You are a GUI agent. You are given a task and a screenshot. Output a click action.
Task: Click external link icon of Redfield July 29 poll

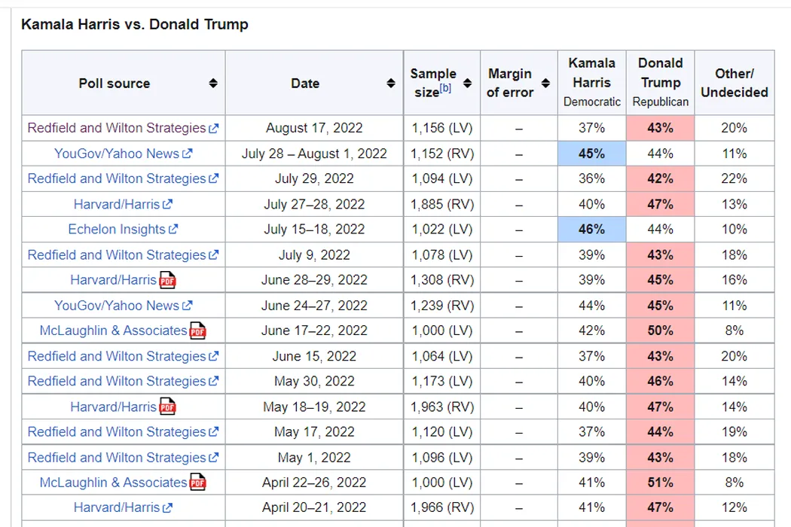tap(214, 178)
